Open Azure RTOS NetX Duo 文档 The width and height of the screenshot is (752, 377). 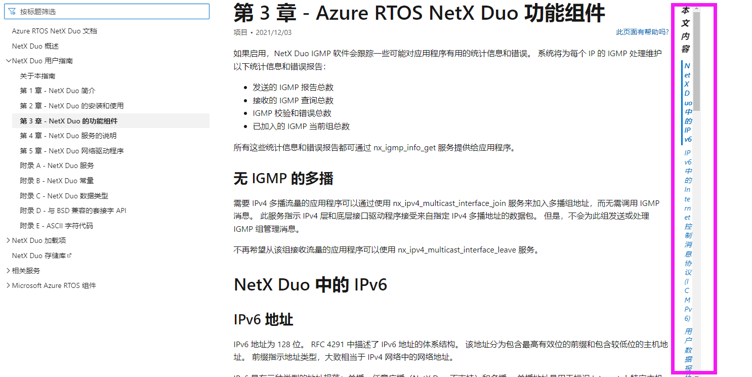point(55,31)
